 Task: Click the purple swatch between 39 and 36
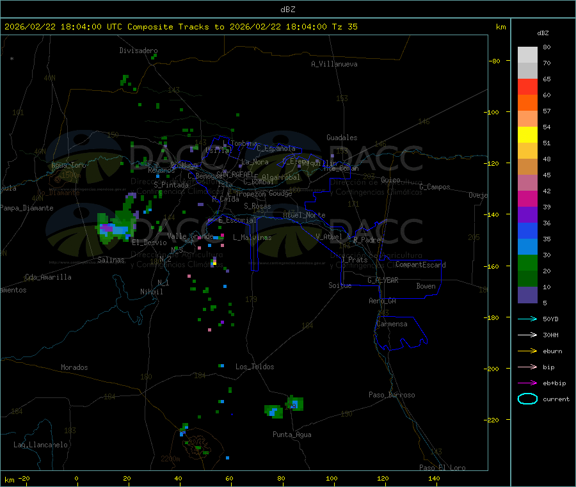(x=527, y=215)
